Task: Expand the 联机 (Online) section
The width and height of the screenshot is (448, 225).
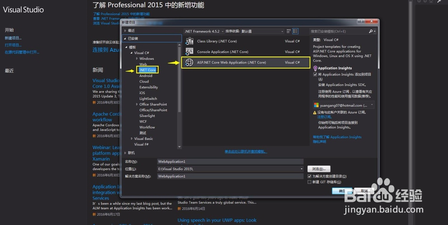Action: (125, 153)
